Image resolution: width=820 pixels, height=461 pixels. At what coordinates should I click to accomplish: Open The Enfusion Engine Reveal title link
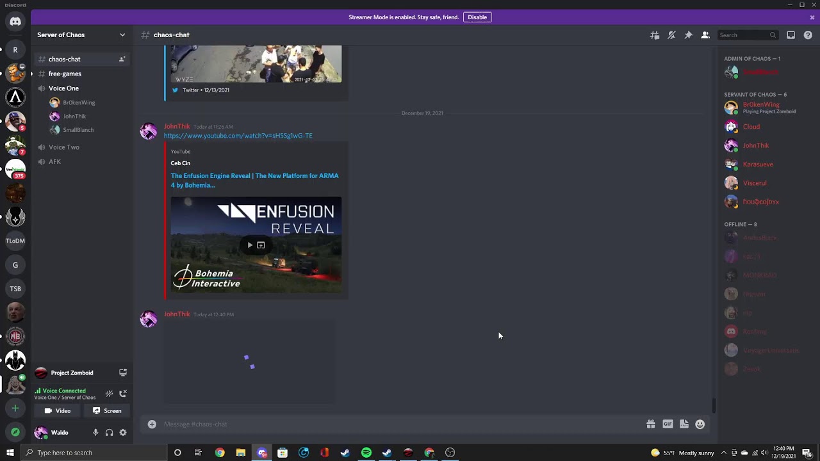(x=255, y=181)
